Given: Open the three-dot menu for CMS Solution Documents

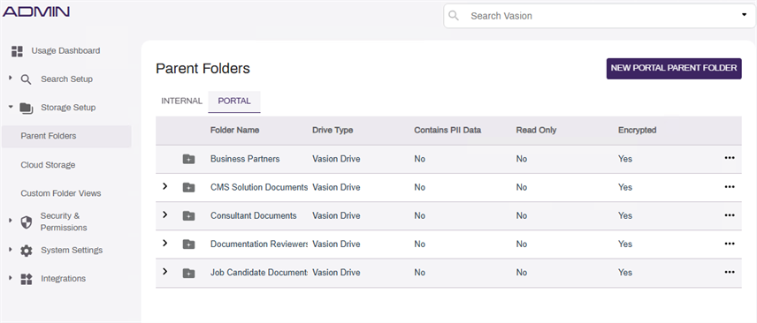Looking at the screenshot, I should pos(730,186).
